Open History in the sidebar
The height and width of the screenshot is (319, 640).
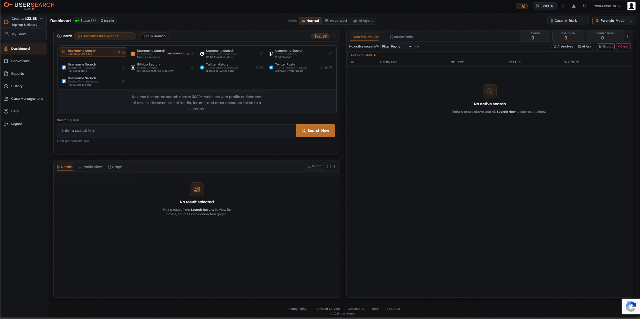pos(24,86)
